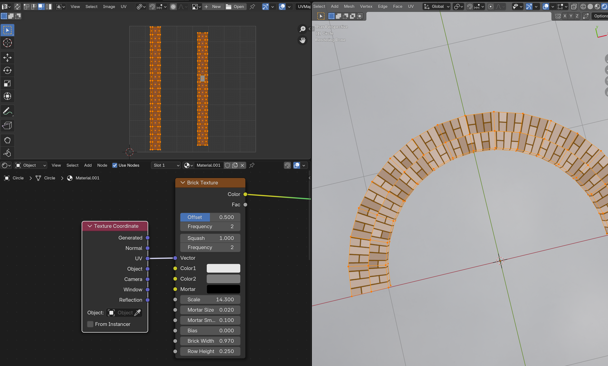The image size is (608, 366).
Task: Select the Grab sculpt tool in UV editor
Action: [x=8, y=140]
